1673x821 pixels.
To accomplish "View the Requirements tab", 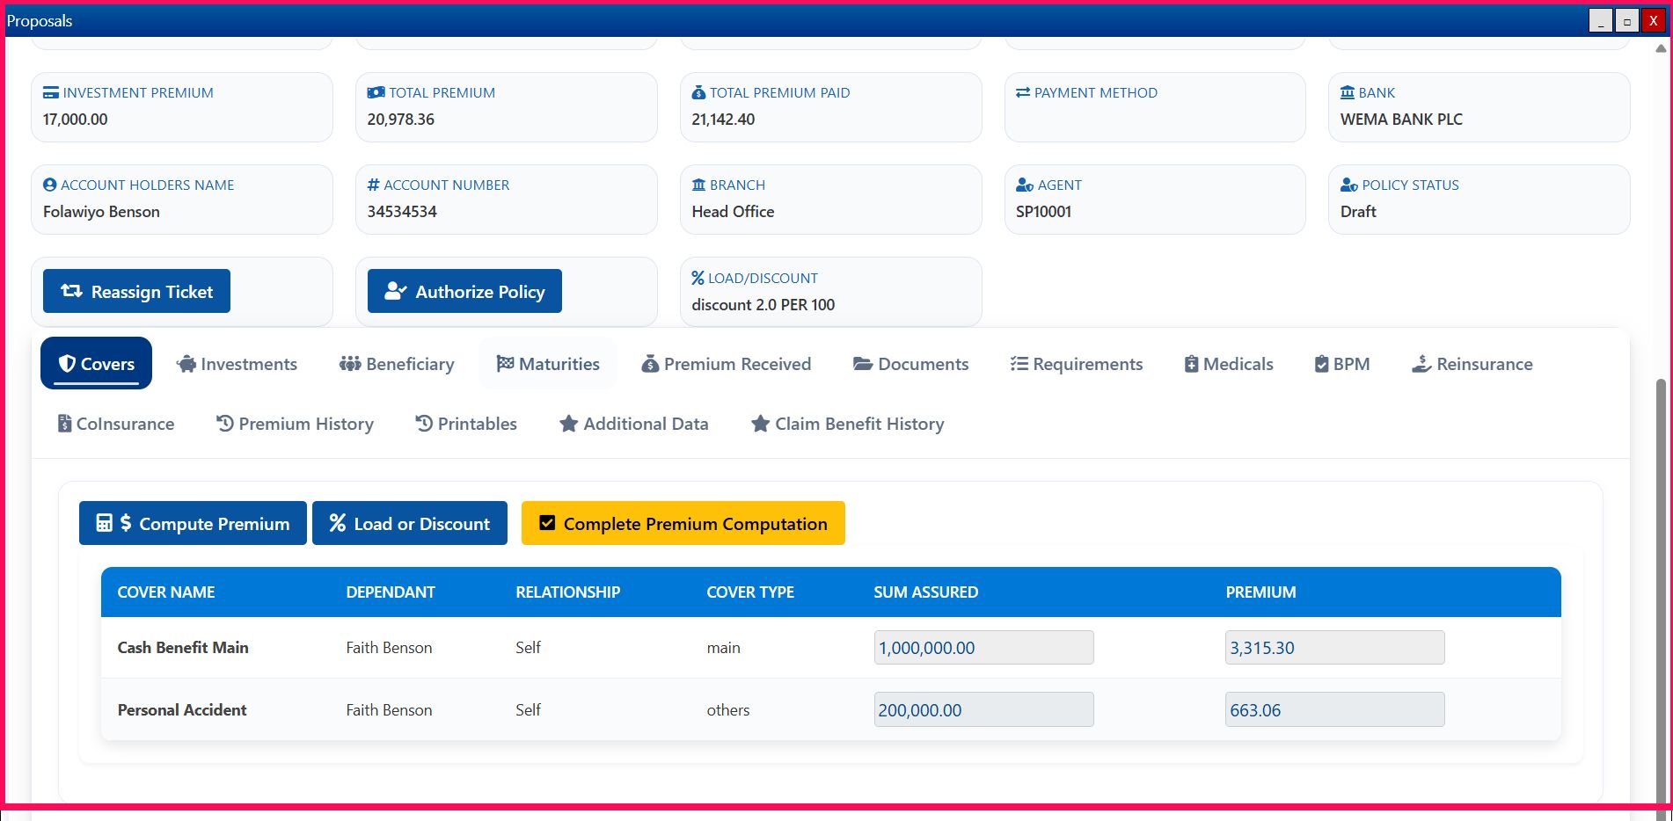I will point(1077,364).
